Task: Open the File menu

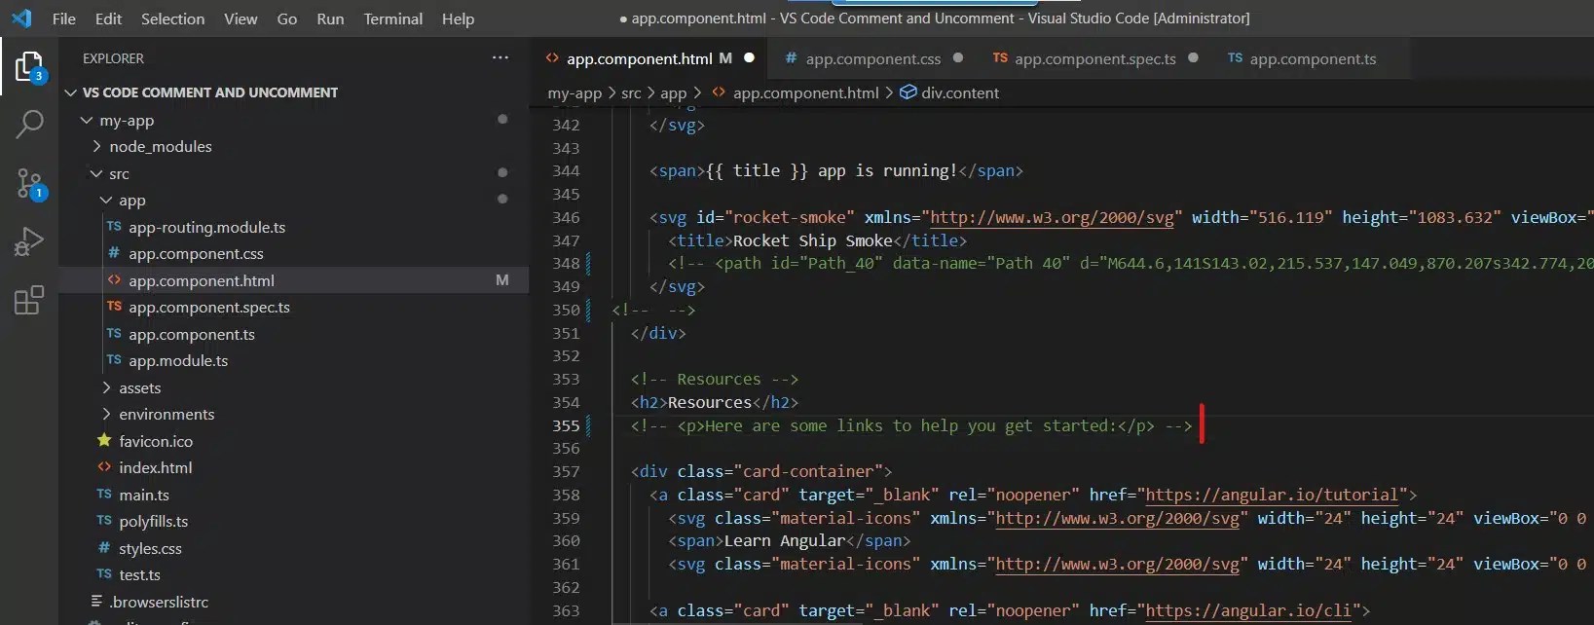Action: tap(64, 18)
